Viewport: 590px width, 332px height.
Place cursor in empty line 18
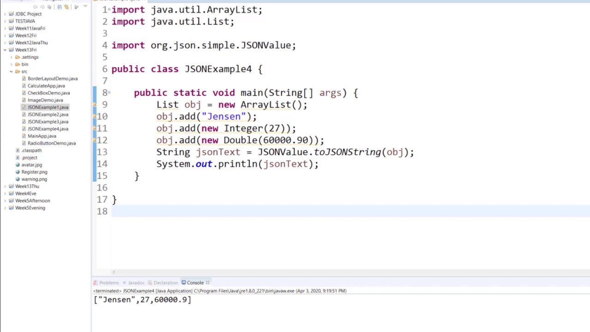[x=350, y=211]
